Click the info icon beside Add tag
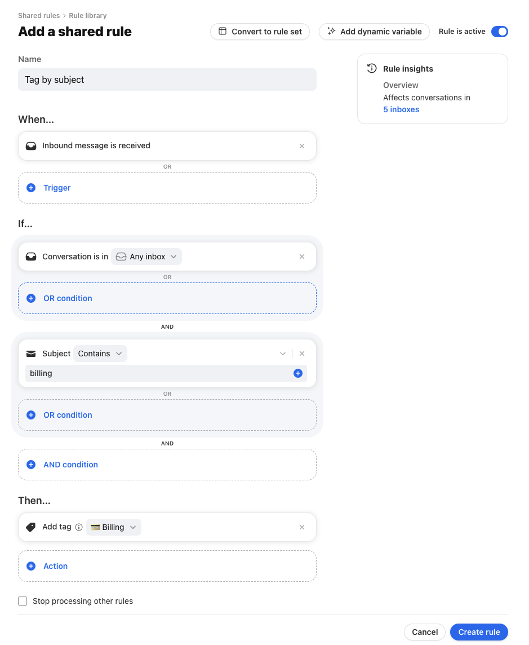 (x=79, y=527)
